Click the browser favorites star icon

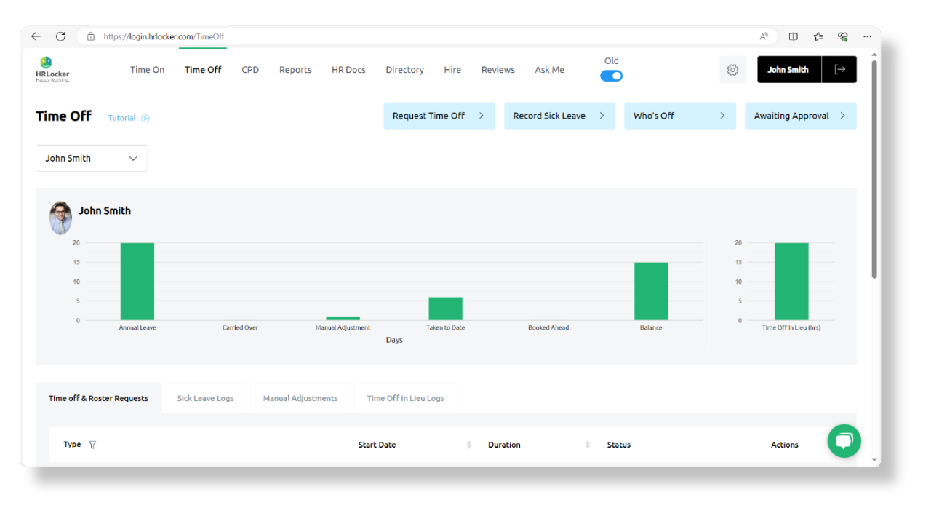(x=818, y=36)
